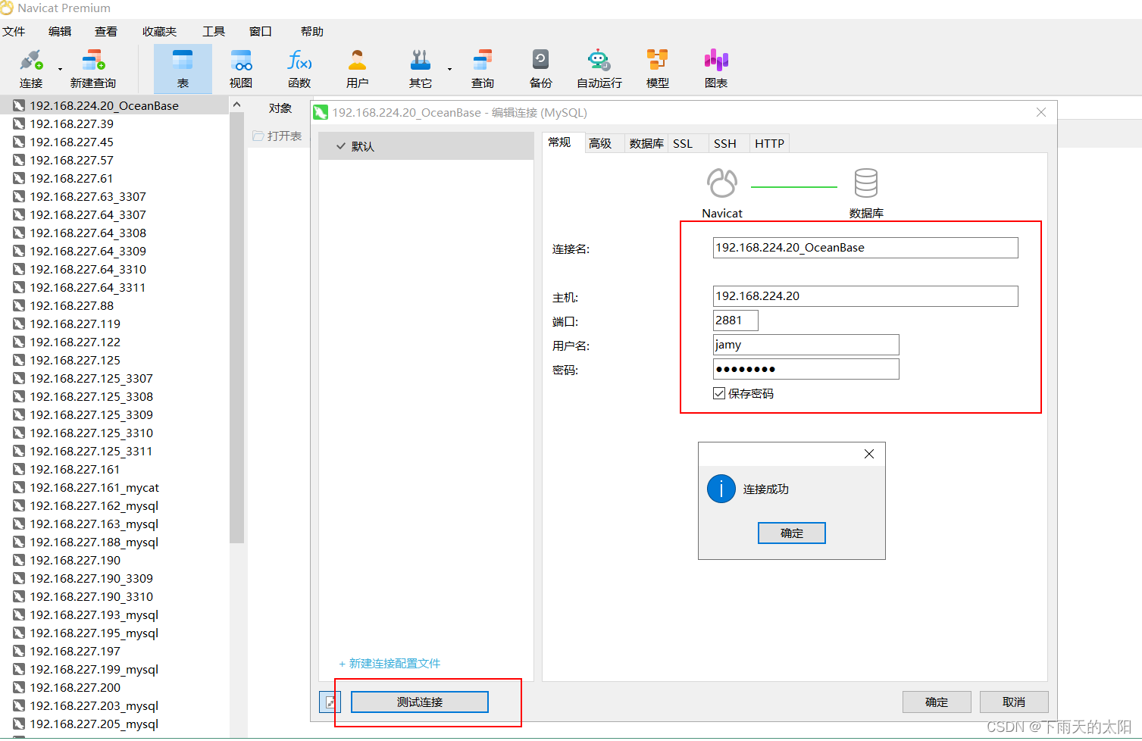Select the 对象 tab
1142x741 pixels.
[280, 108]
